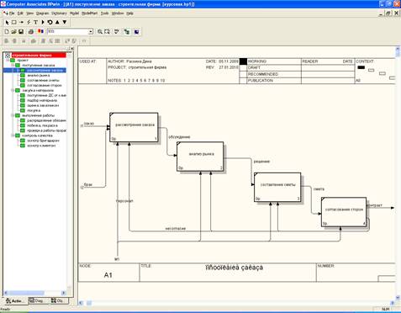Click the 'составление сметы' activity box
The width and height of the screenshot is (401, 313).
(x=277, y=187)
